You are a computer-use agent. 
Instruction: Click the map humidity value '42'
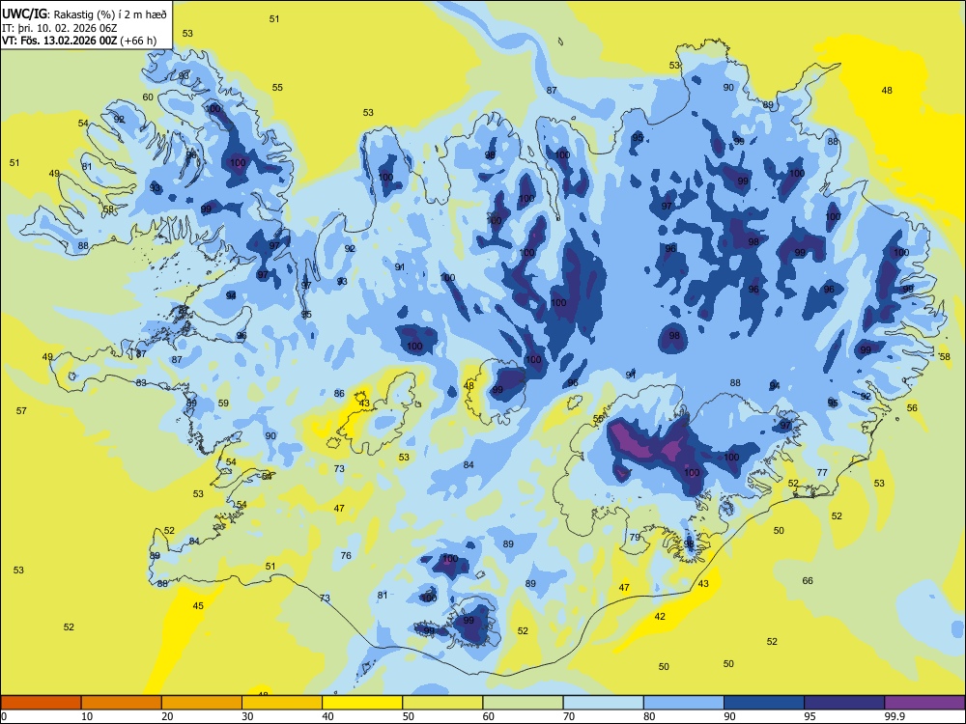[660, 616]
